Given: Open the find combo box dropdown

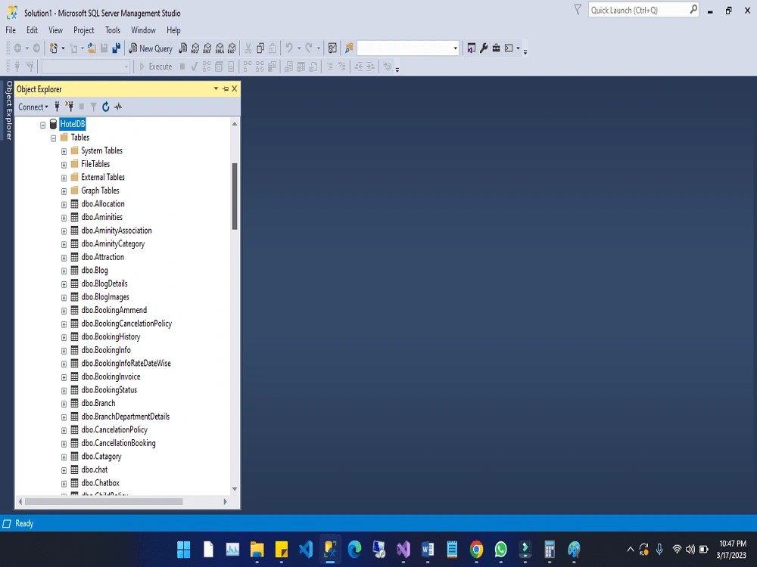Looking at the screenshot, I should click(455, 48).
